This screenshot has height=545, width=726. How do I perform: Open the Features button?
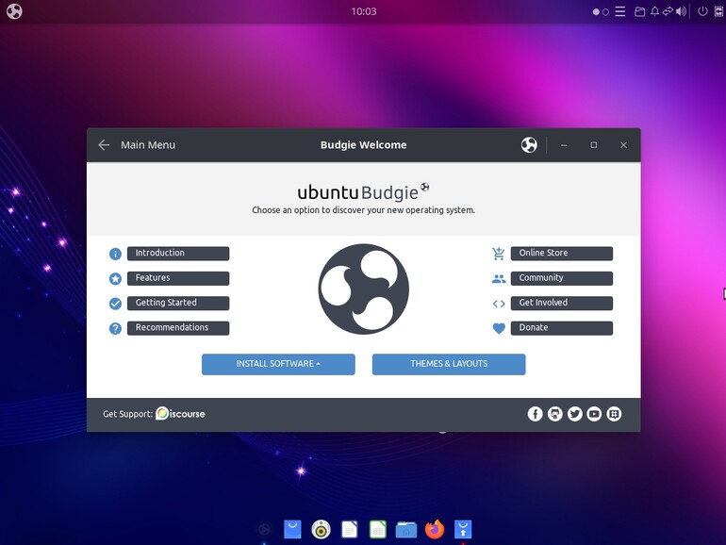coord(178,278)
